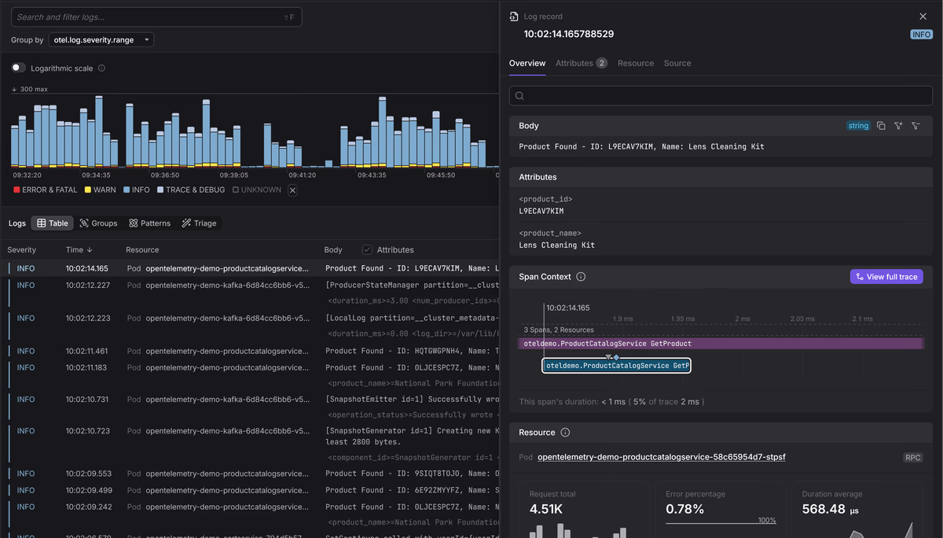The image size is (943, 538).
Task: Click the exclude-from-filter icon in Body header
Action: (915, 126)
